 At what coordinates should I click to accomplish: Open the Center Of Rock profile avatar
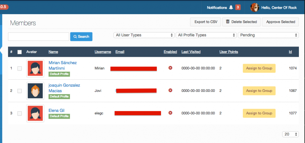click(x=255, y=8)
